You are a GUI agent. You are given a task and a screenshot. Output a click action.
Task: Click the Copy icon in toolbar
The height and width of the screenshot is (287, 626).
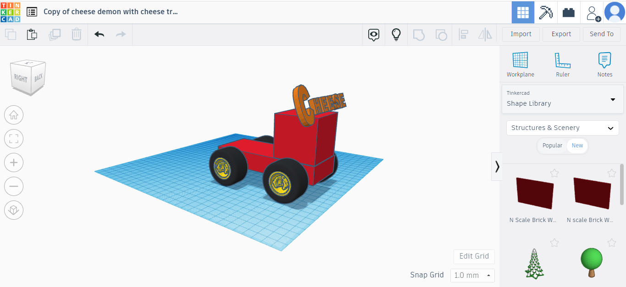point(11,34)
